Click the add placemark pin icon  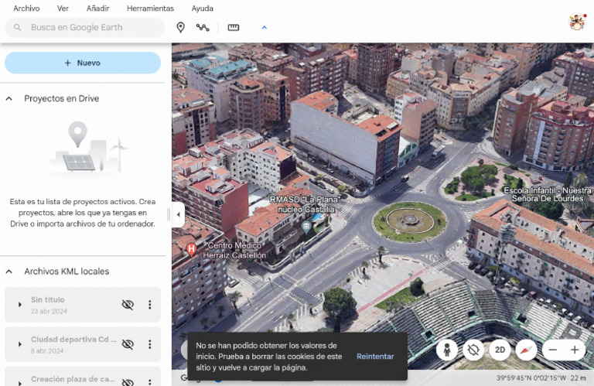point(180,27)
